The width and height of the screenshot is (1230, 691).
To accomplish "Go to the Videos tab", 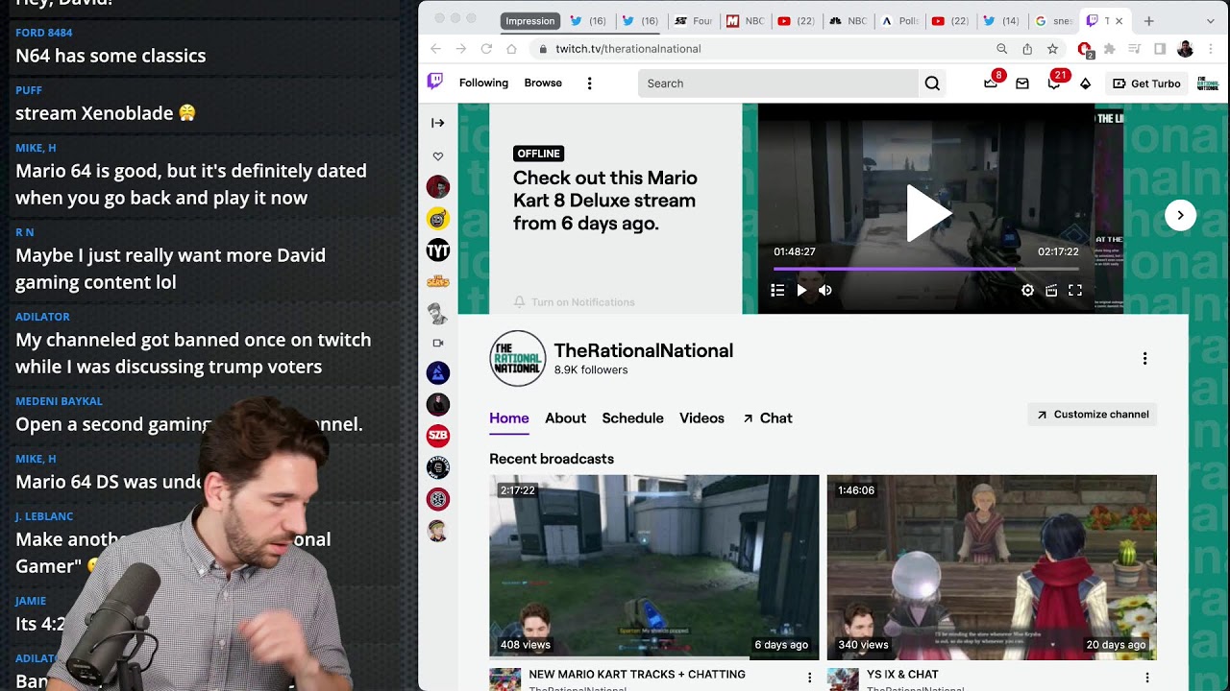I will point(701,418).
